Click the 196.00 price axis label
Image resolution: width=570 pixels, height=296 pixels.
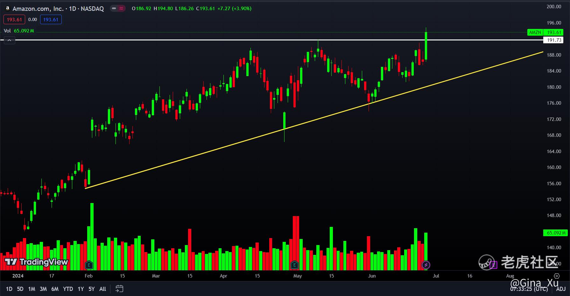[x=554, y=23]
